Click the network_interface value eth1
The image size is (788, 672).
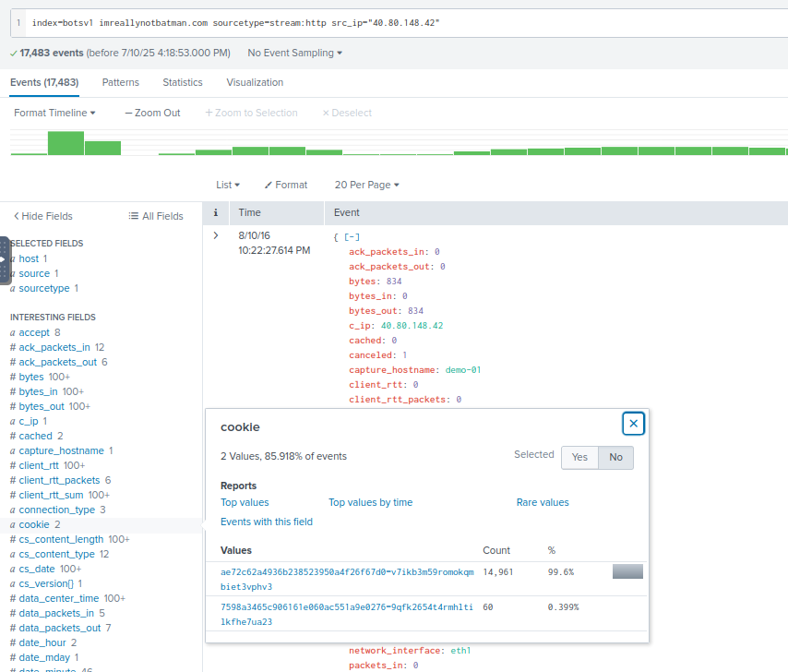[x=460, y=651]
